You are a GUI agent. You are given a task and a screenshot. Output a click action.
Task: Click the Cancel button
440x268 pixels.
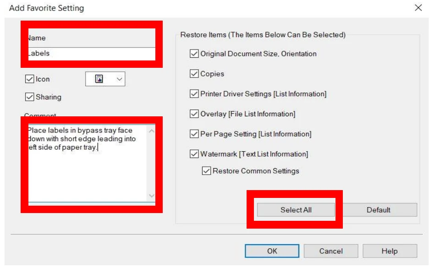click(x=331, y=251)
